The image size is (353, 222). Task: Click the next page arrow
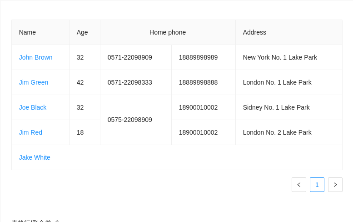(335, 185)
